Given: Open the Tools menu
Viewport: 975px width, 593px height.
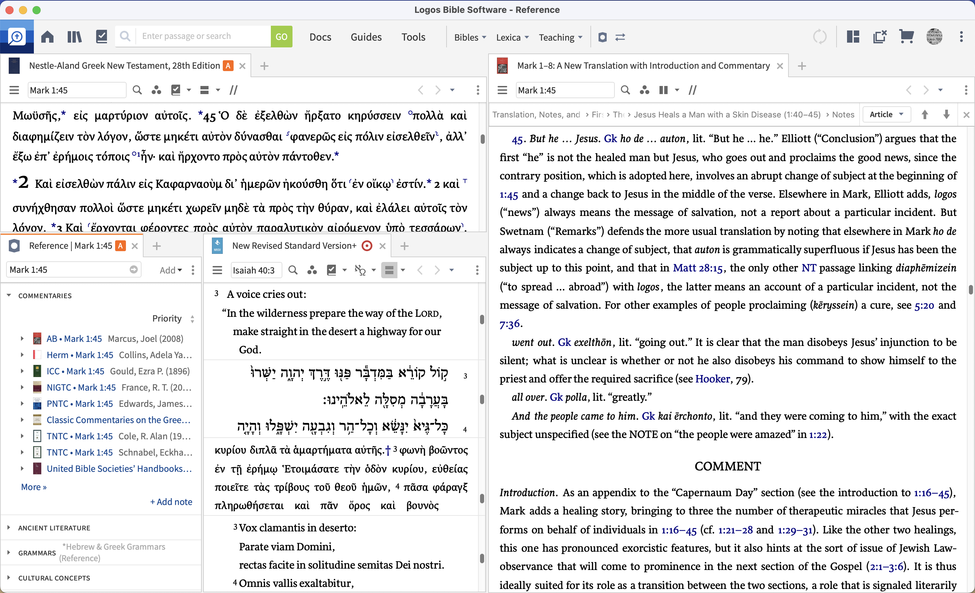Looking at the screenshot, I should point(413,37).
